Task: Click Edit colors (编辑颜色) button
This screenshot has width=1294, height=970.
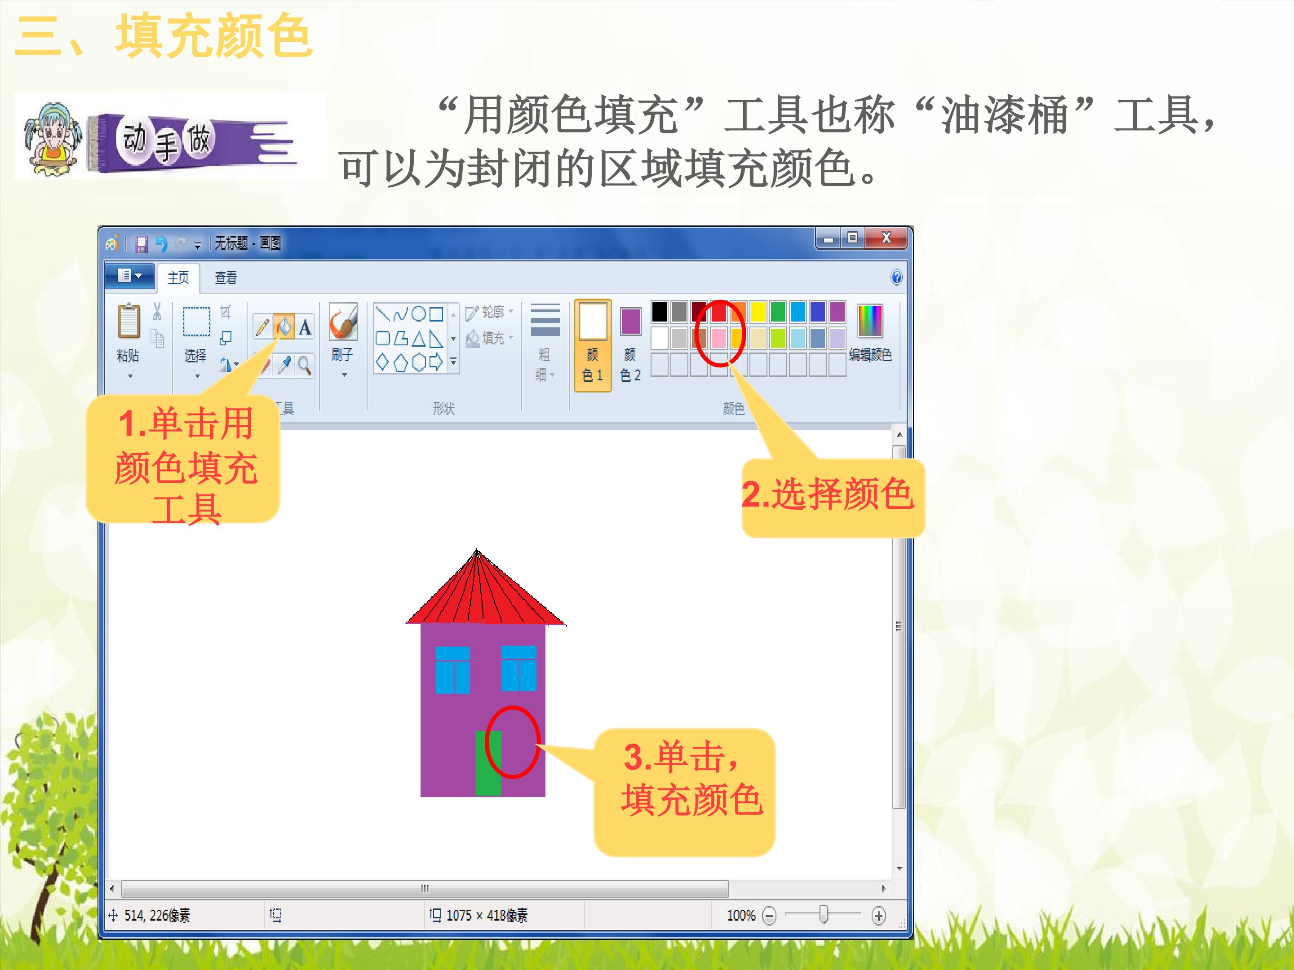Action: (870, 332)
